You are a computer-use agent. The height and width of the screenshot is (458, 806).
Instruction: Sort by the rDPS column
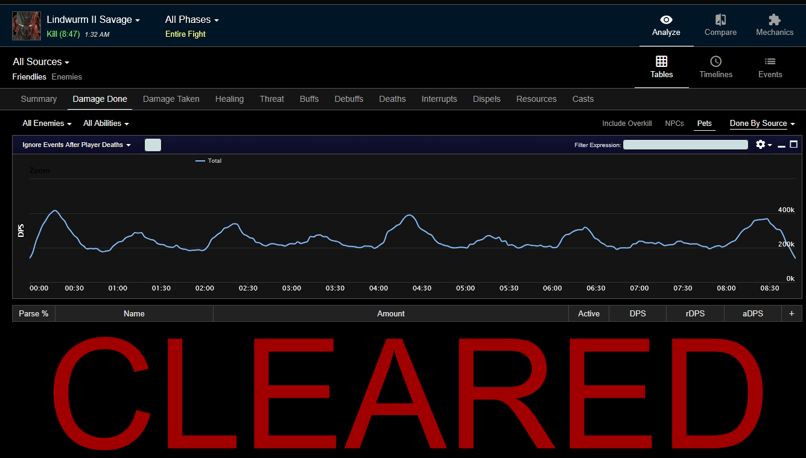(x=695, y=313)
